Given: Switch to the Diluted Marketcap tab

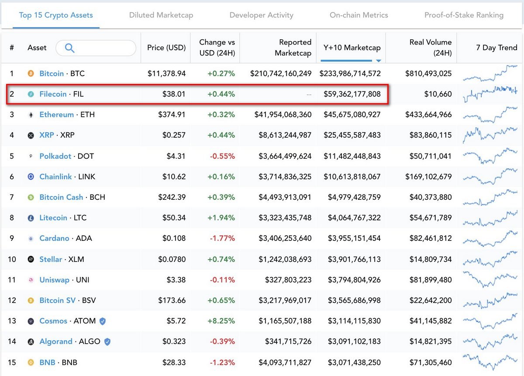Looking at the screenshot, I should (161, 15).
